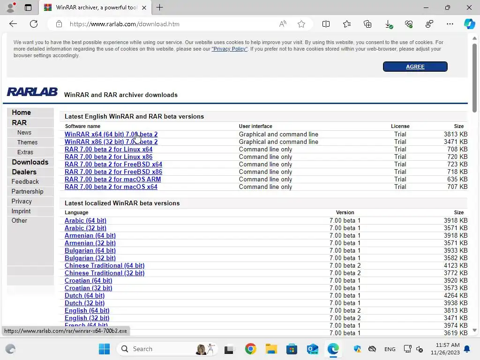Image resolution: width=480 pixels, height=360 pixels.
Task: Open News in sidebar
Action: 24,133
